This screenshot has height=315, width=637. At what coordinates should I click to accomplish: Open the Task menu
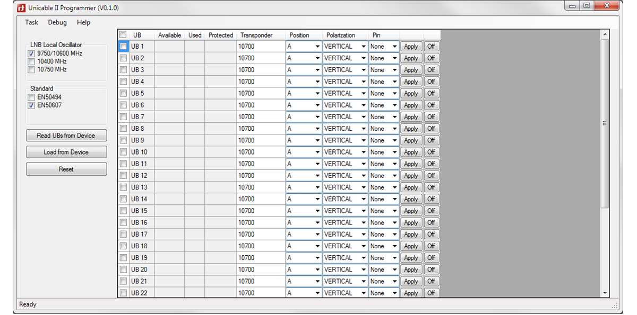(32, 22)
